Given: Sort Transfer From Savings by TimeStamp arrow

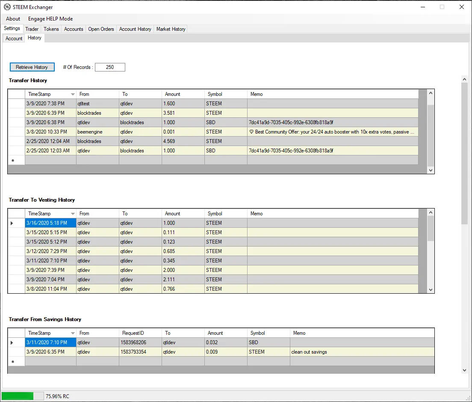Looking at the screenshot, I should point(73,333).
